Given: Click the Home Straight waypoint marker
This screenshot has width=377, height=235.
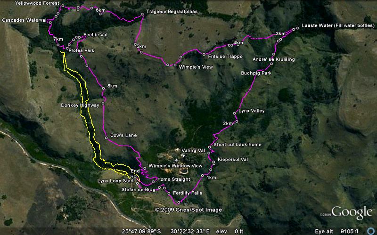Looking at the screenshot, I should tap(153, 182).
